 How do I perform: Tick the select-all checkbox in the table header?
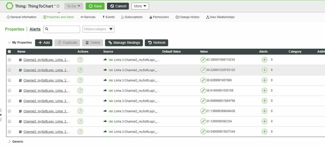pos(9,52)
